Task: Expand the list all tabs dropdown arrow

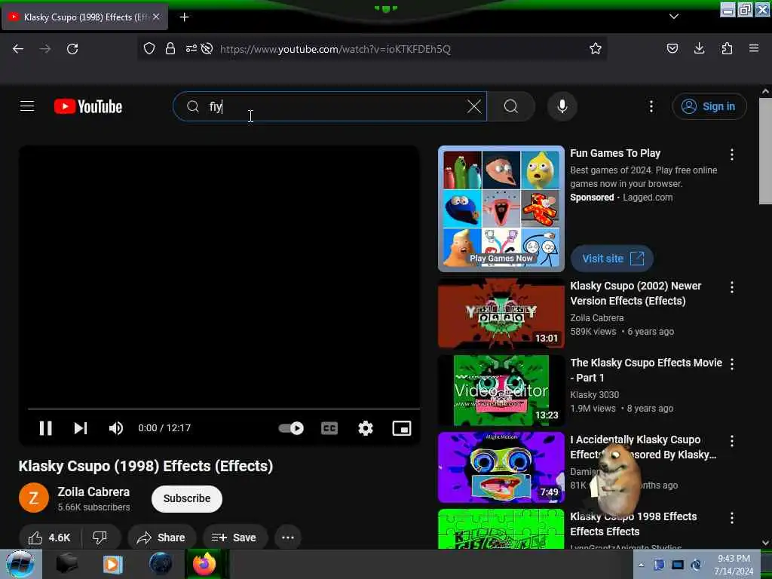Action: coord(674,17)
